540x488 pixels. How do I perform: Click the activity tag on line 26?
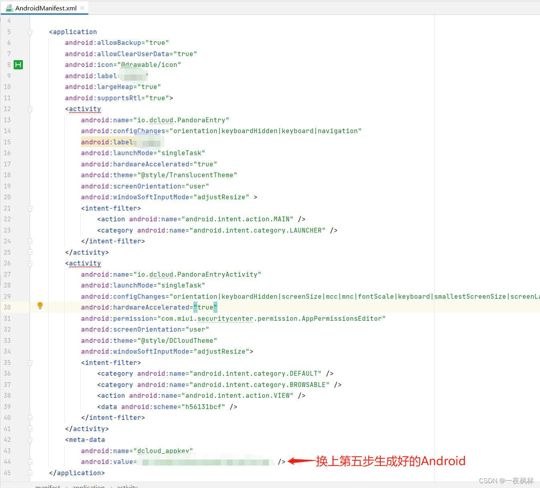tap(85, 263)
